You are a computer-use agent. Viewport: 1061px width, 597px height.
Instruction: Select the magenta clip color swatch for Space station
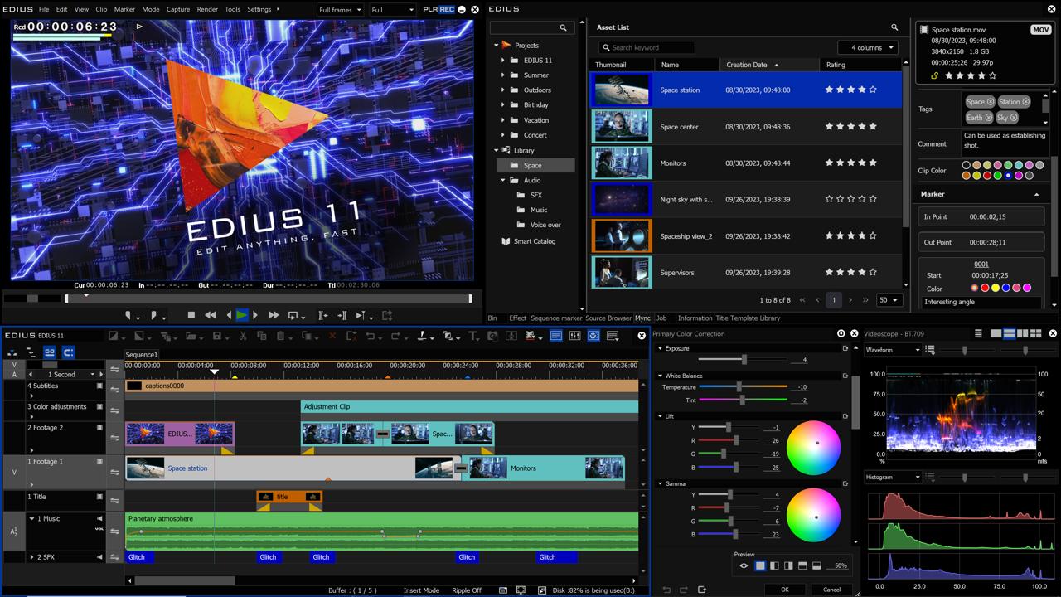click(1019, 175)
